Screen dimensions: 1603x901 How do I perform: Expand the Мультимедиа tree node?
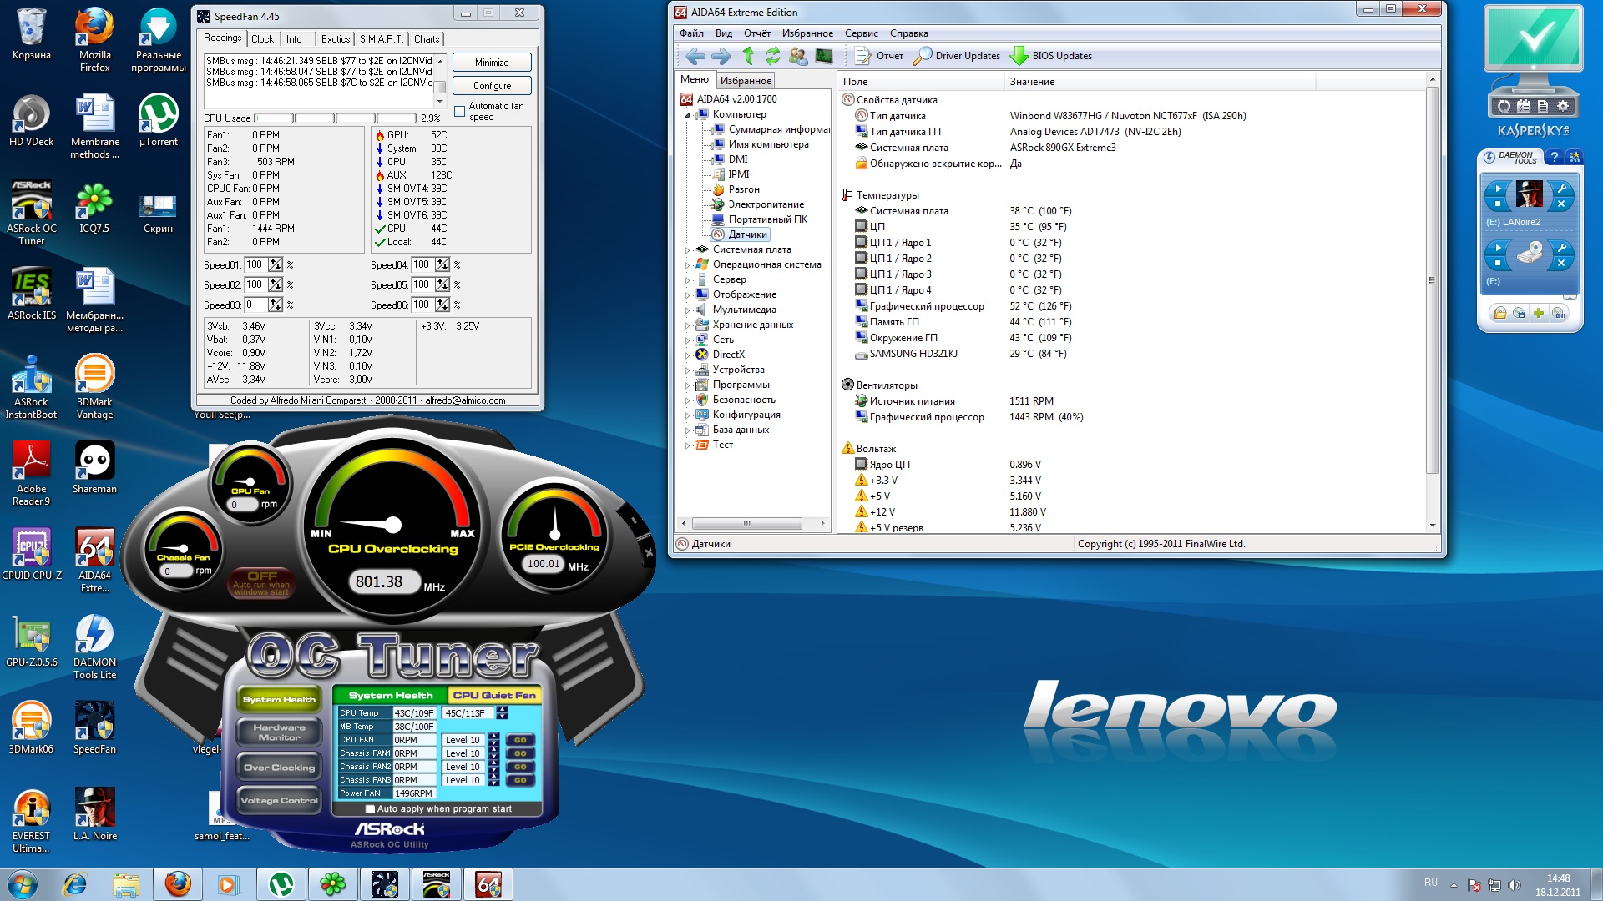[688, 310]
